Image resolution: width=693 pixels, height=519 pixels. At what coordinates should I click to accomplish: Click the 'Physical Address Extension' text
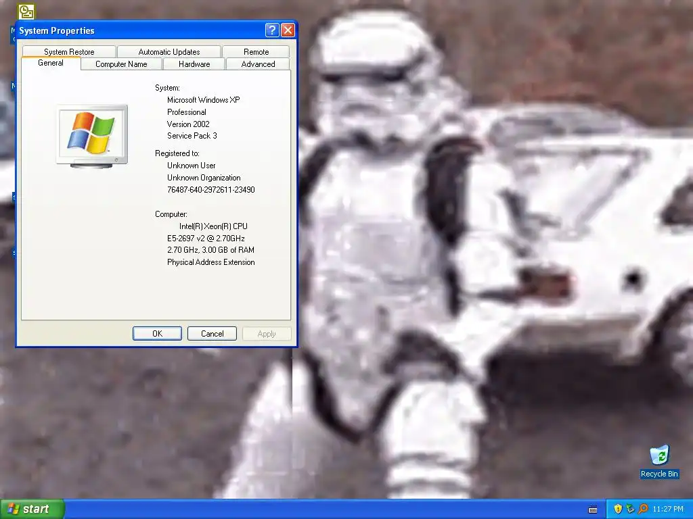(211, 262)
